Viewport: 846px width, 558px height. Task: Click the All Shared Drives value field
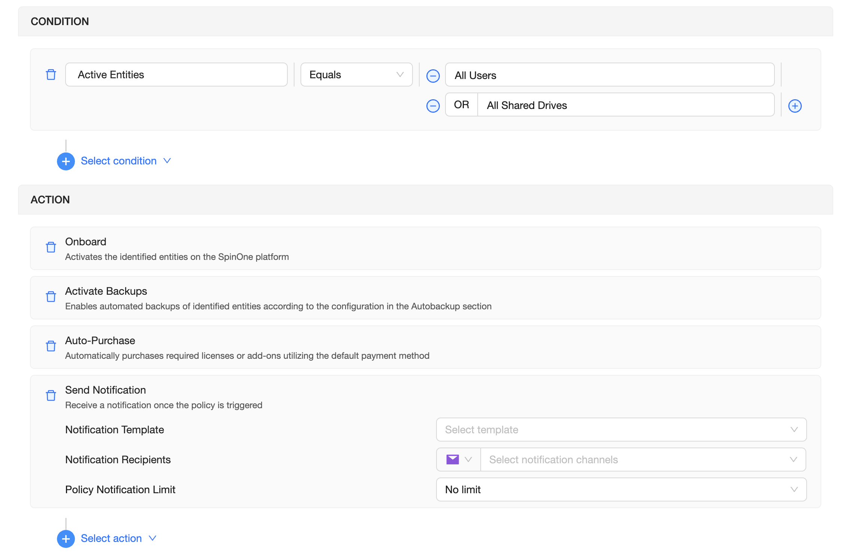(626, 105)
